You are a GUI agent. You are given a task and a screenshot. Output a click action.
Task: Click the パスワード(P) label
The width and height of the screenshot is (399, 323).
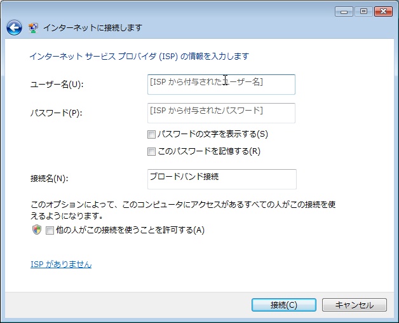57,113
